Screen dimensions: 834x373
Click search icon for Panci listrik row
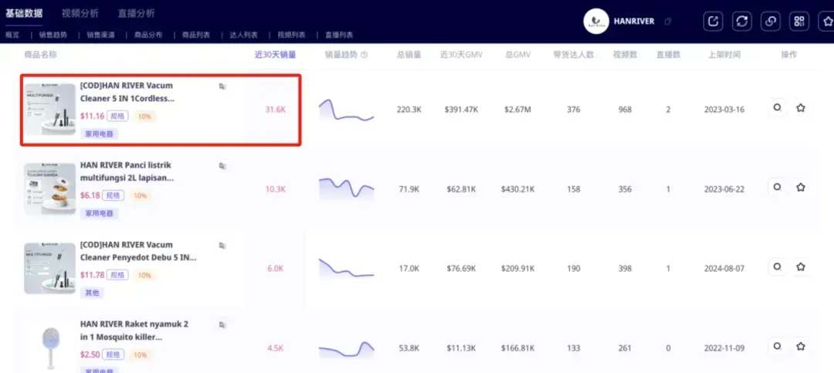(x=777, y=188)
